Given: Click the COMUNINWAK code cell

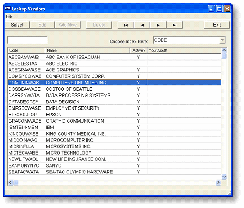Looking at the screenshot, I should tap(27, 83).
